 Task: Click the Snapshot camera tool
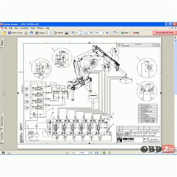(66, 33)
